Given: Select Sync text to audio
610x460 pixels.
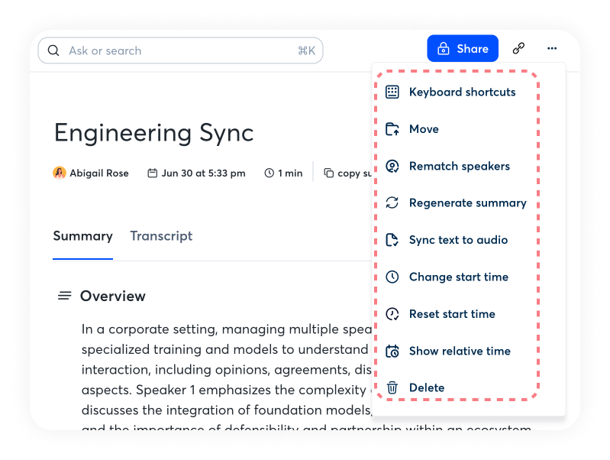Looking at the screenshot, I should pyautogui.click(x=458, y=240).
